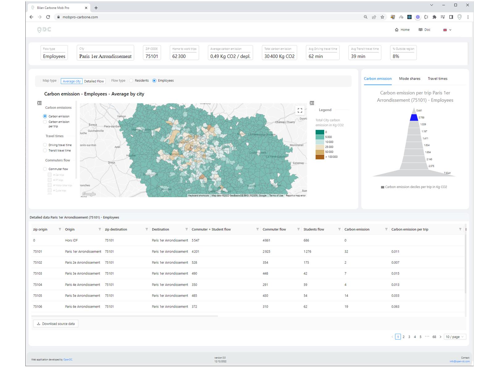
Task: Click info@open-dc.com contact link
Action: [x=459, y=361]
